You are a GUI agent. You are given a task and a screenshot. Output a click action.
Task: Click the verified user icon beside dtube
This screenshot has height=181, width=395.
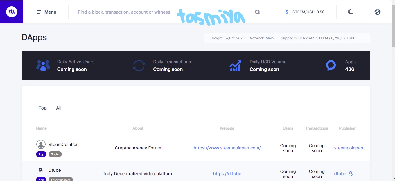(x=351, y=174)
